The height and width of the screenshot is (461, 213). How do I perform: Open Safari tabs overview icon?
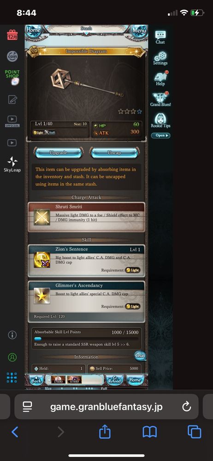[x=194, y=432]
